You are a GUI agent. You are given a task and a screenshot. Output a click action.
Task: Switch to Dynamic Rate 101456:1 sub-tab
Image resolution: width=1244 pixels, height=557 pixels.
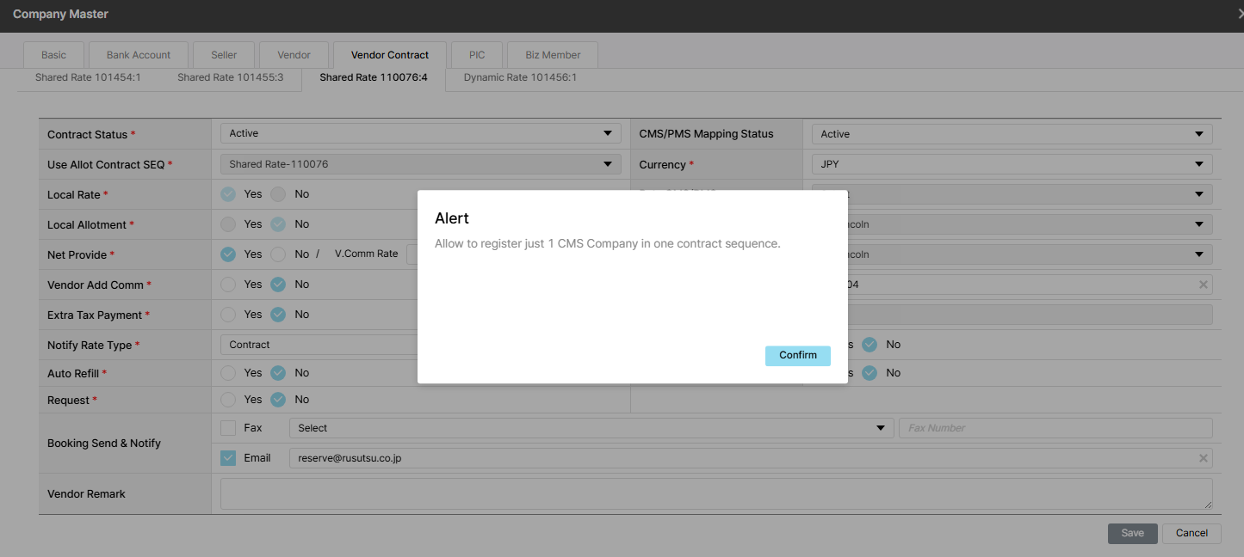click(520, 77)
